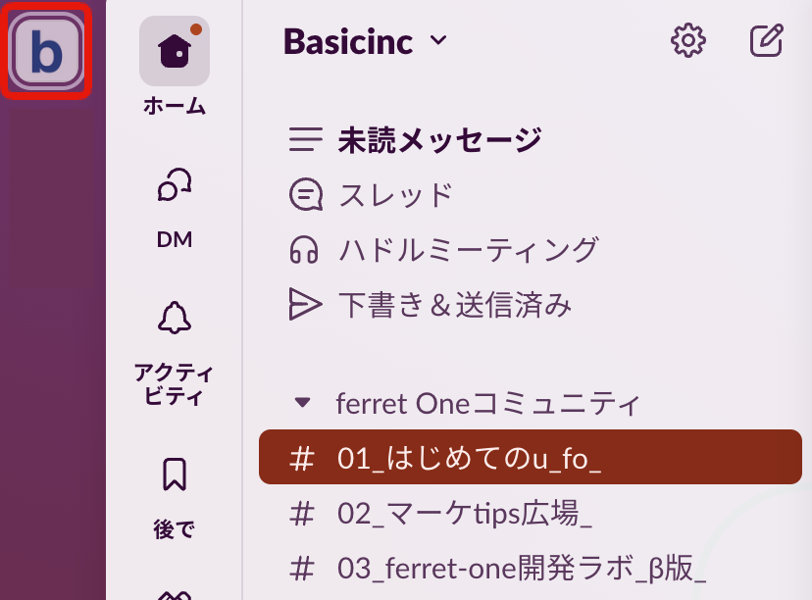
Task: Click the ferret Oneコミュニティ section title
Action: [487, 403]
